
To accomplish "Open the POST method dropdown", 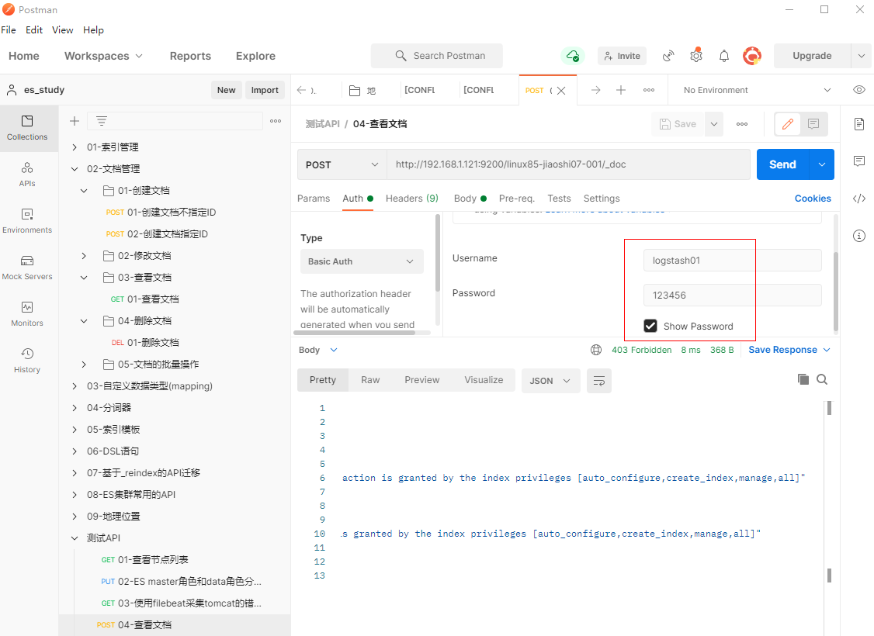I will pos(342,164).
